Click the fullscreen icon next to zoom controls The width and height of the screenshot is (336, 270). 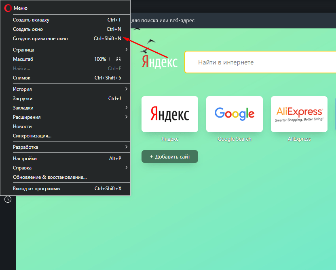pyautogui.click(x=118, y=59)
